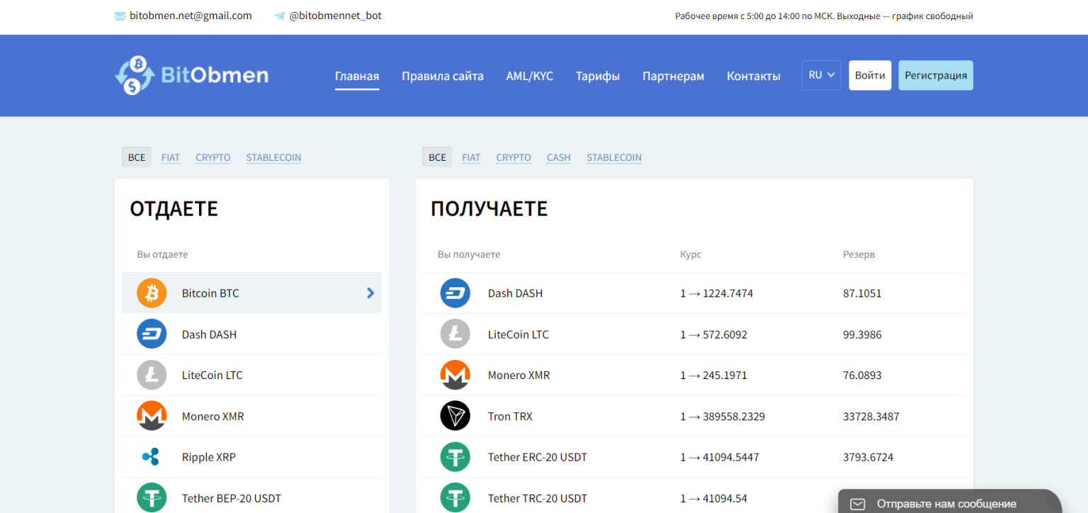Choose the Tron TRX icon
The height and width of the screenshot is (513, 1088).
pyautogui.click(x=455, y=417)
